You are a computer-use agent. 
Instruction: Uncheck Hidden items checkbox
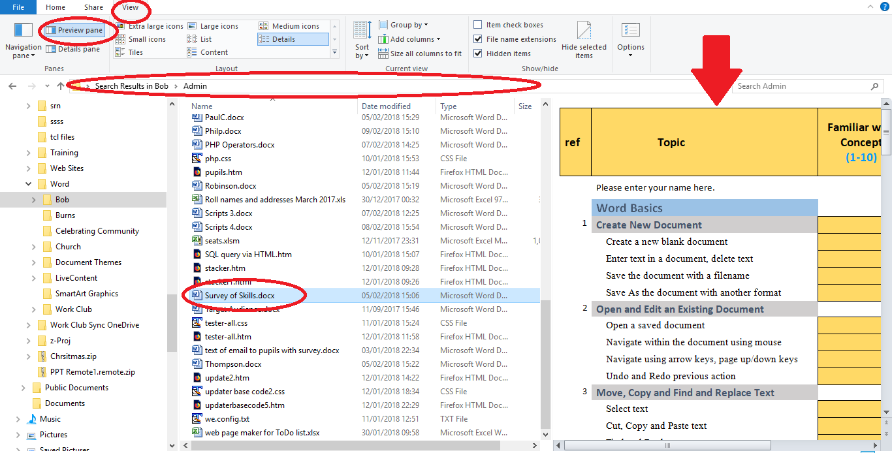(x=478, y=54)
